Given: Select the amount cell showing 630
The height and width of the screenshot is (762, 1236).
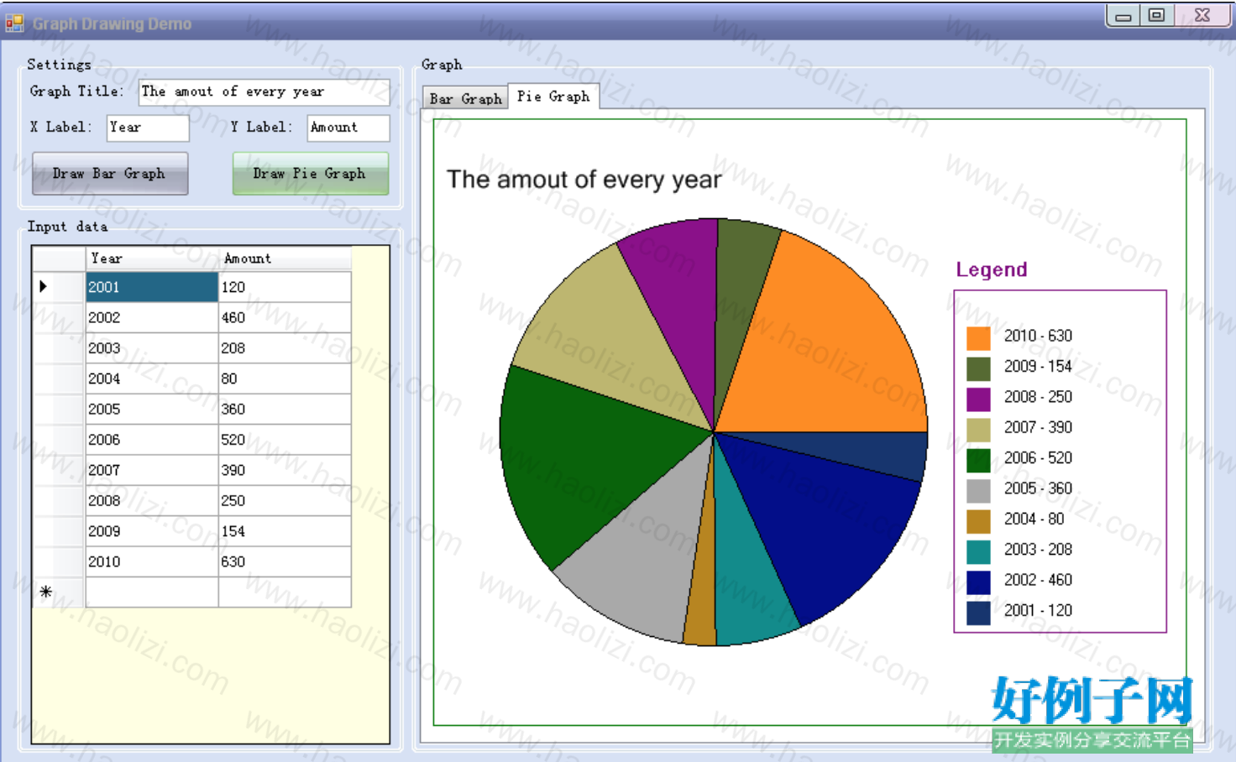Looking at the screenshot, I should (x=285, y=561).
